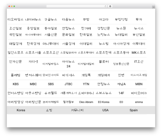This screenshot has width=162, height=137.
Task: Switch to the Korea tab
Action: [21, 110]
